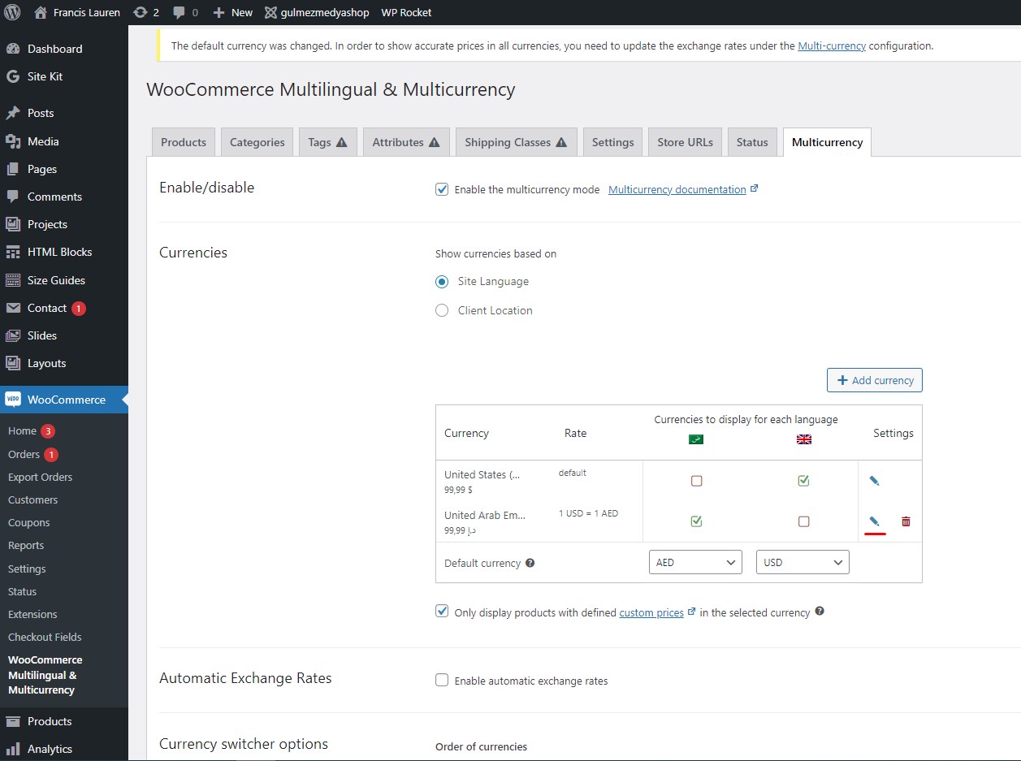
Task: Open WP Rocket in admin bar
Action: (x=406, y=12)
